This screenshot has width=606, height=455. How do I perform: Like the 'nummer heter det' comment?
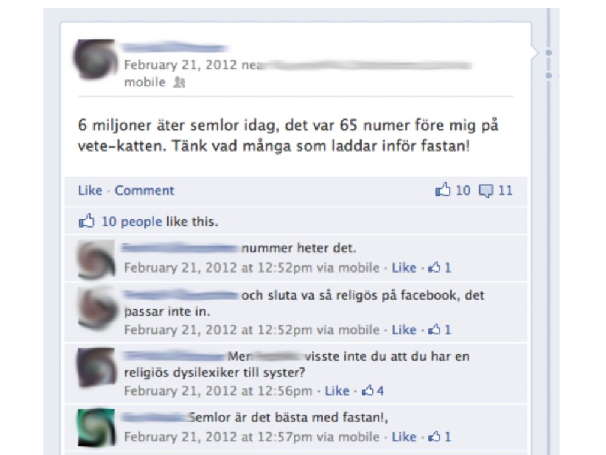[404, 267]
